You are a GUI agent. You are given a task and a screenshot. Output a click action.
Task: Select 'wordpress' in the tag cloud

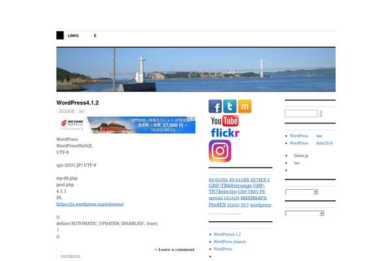261,205
